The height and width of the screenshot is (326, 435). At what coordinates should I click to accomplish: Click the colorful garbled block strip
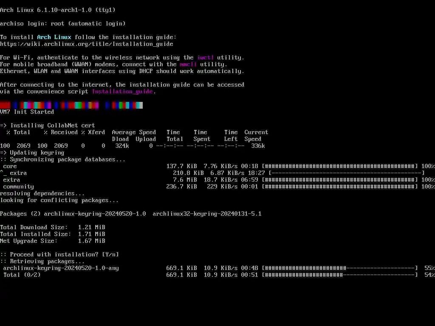(71, 105)
